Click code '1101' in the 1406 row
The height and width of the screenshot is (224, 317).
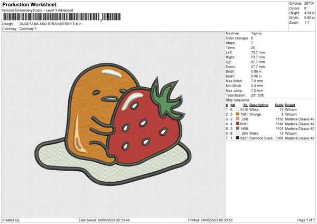coord(279,128)
